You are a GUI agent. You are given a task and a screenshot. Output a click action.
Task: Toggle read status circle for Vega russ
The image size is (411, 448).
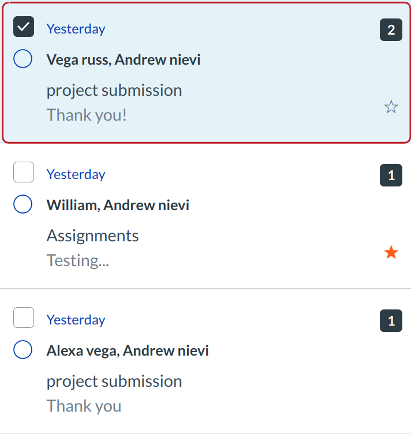23,58
